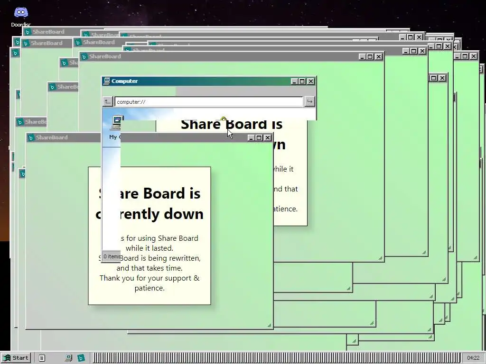Maximize the Computer window
This screenshot has width=486, height=364.
tap(302, 81)
